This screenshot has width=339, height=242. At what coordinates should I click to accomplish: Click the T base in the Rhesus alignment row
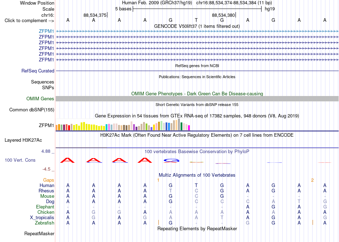pyautogui.click(x=171, y=191)
